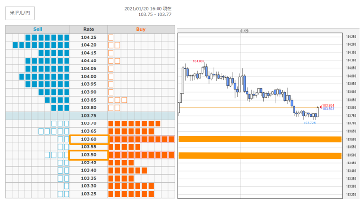Viewport: 362px width, 203px height.
Task: Click the Buy column header
Action: [141, 29]
